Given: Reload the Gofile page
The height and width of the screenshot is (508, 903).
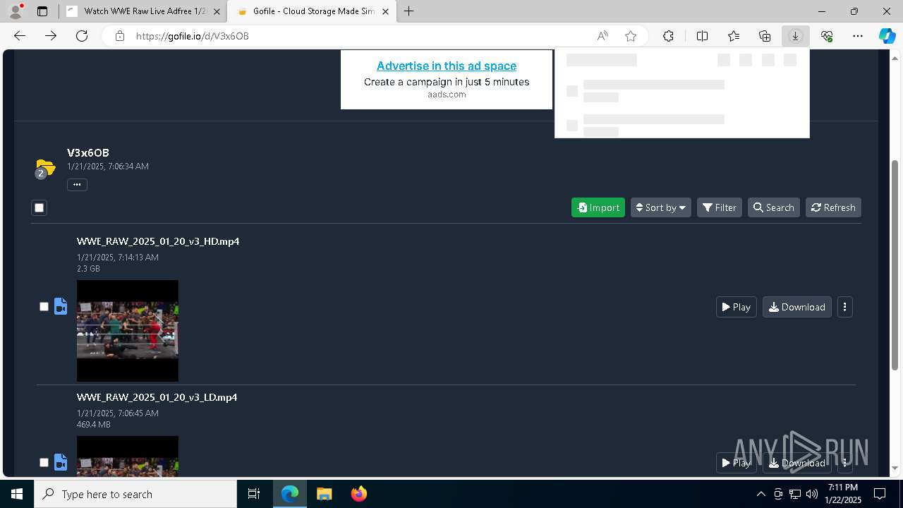Looking at the screenshot, I should 82,36.
